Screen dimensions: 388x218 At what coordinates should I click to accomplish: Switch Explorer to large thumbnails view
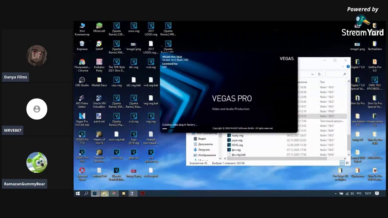point(347,163)
